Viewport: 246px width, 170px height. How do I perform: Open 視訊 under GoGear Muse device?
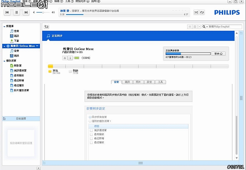click(15, 56)
